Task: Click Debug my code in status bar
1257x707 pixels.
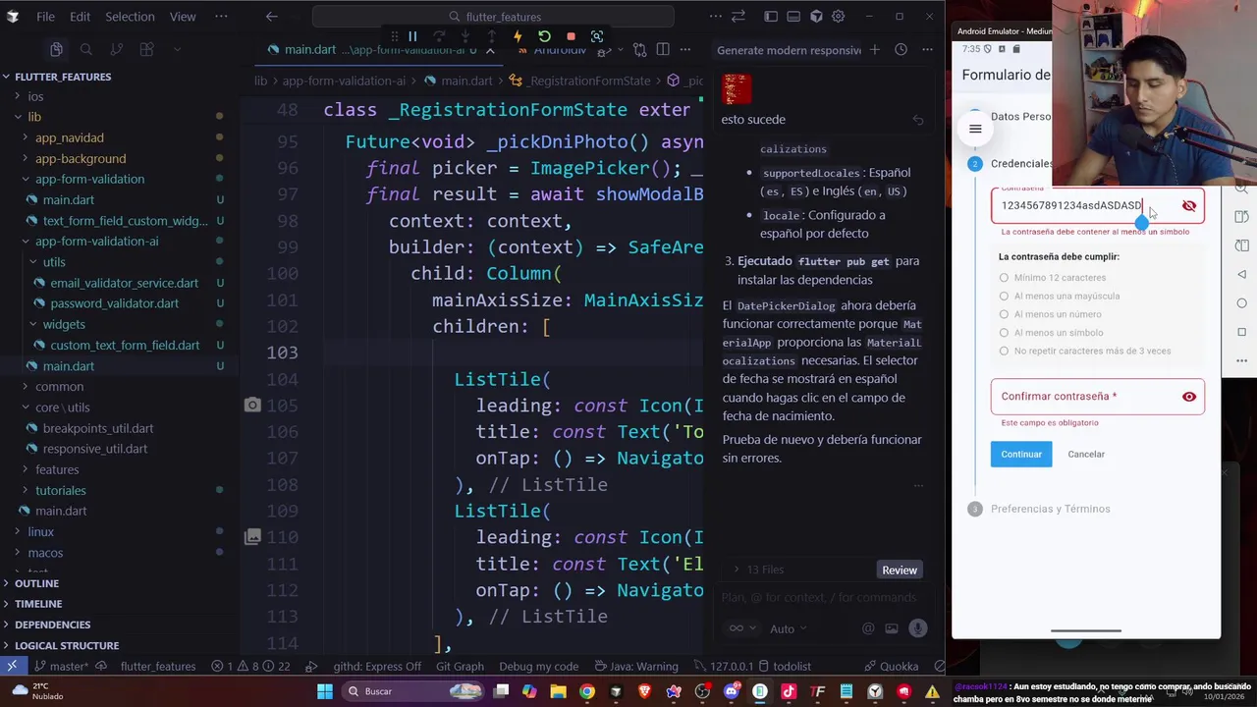Action: point(538,666)
